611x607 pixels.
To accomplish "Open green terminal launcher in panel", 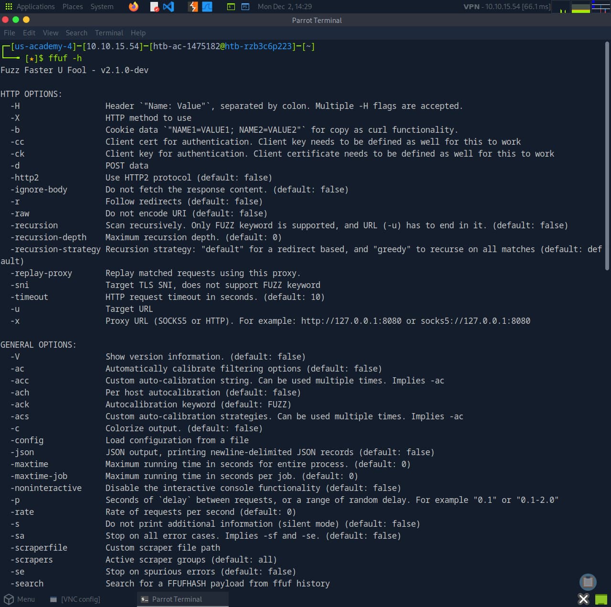I will [x=231, y=7].
